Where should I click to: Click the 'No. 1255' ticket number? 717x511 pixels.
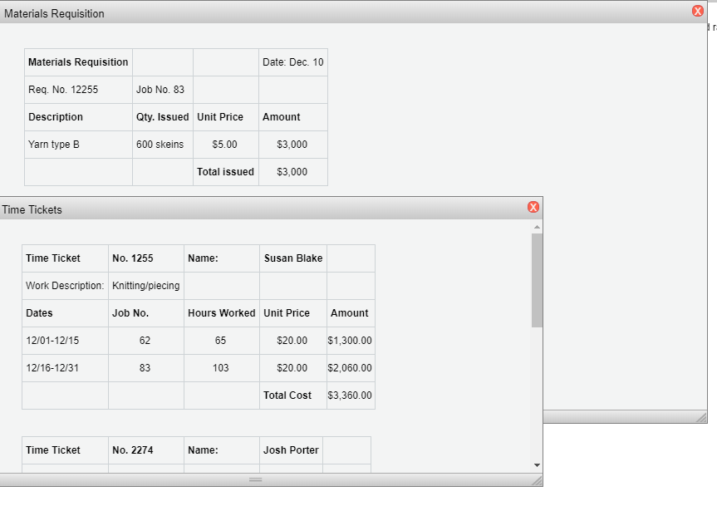[133, 258]
